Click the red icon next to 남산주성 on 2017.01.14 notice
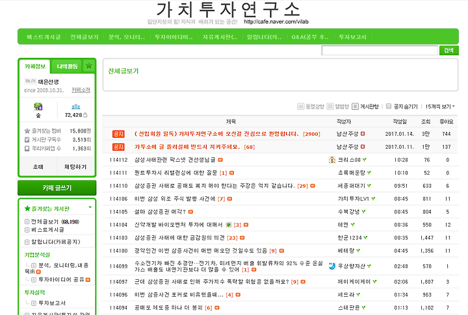The height and width of the screenshot is (315, 468). 363,134
